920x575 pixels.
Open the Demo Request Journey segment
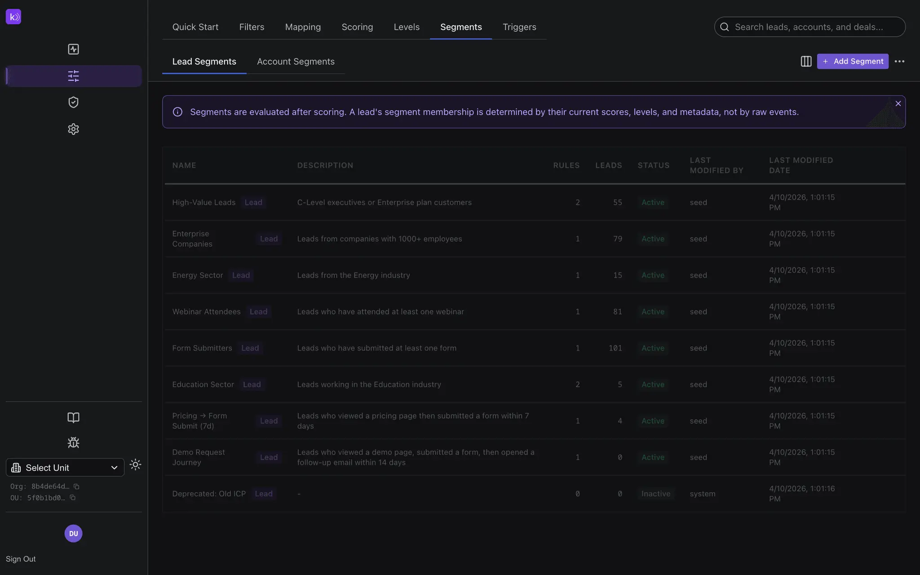pyautogui.click(x=199, y=457)
